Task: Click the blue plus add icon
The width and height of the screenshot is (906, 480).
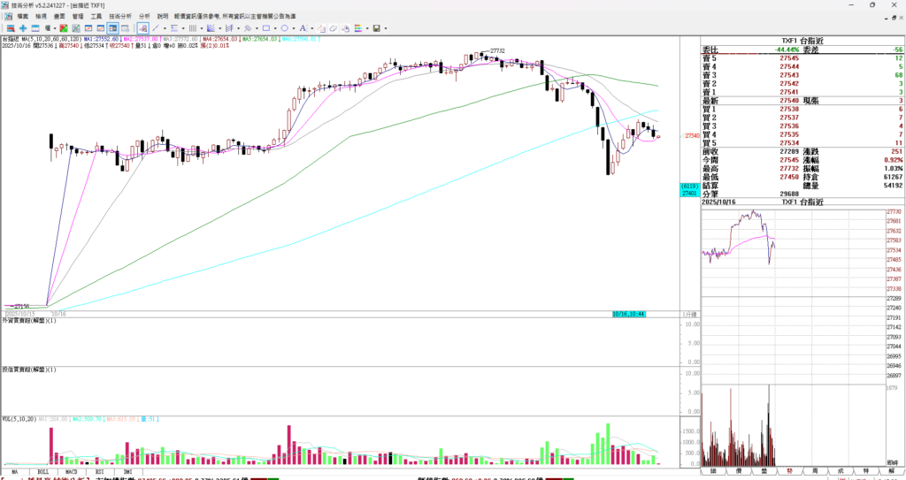Action: pos(23,28)
